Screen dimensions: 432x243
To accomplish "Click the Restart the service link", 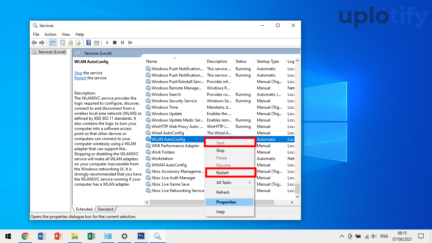I will pyautogui.click(x=80, y=78).
